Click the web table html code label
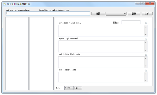Screen dimensions: 157x95 [69, 54]
